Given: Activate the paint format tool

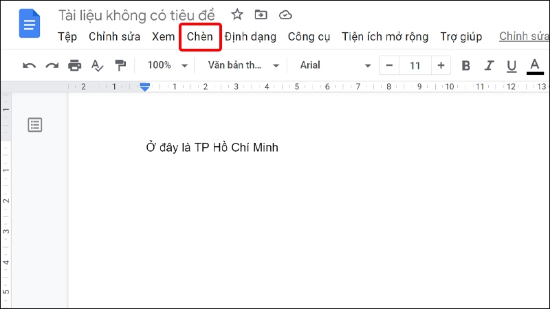Looking at the screenshot, I should (x=120, y=65).
